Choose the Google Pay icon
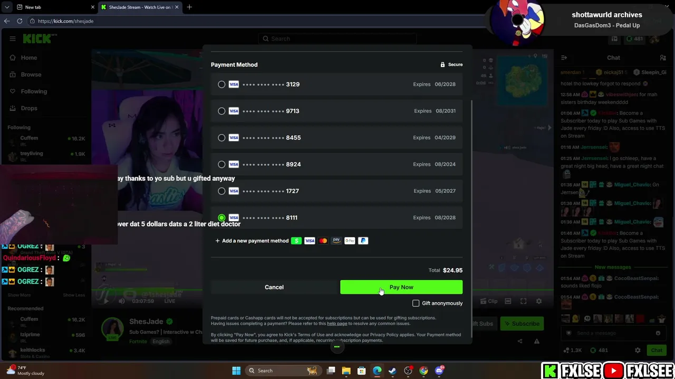 click(x=350, y=241)
